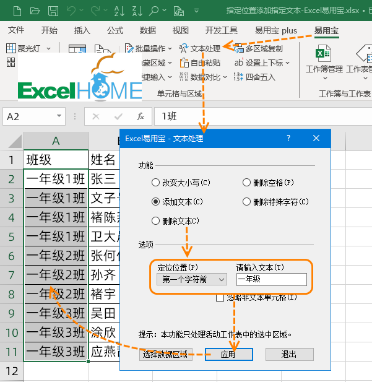
Task: Open the 设置上下标 dropdown
Action: (x=287, y=63)
